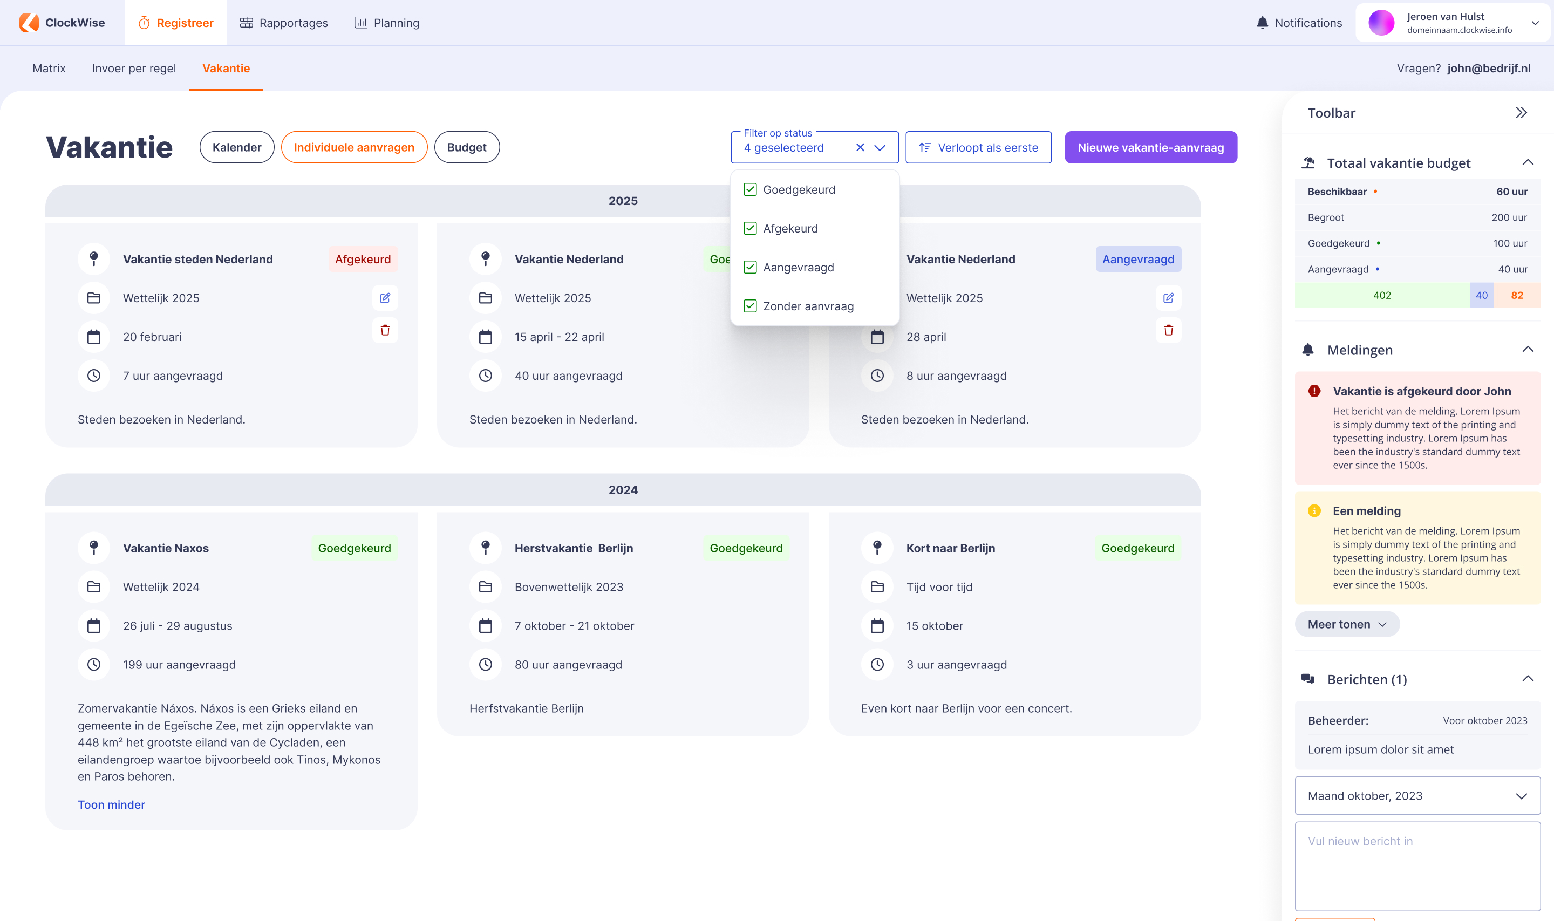Click the green 402 budget bar segment
The height and width of the screenshot is (921, 1554).
tap(1381, 296)
